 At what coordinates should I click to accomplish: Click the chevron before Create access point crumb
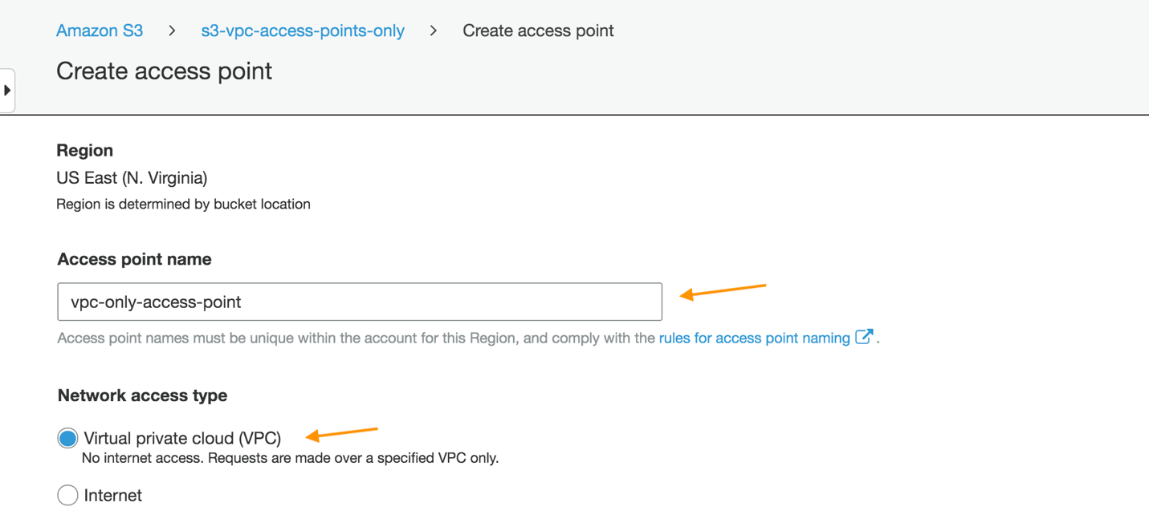click(x=433, y=30)
